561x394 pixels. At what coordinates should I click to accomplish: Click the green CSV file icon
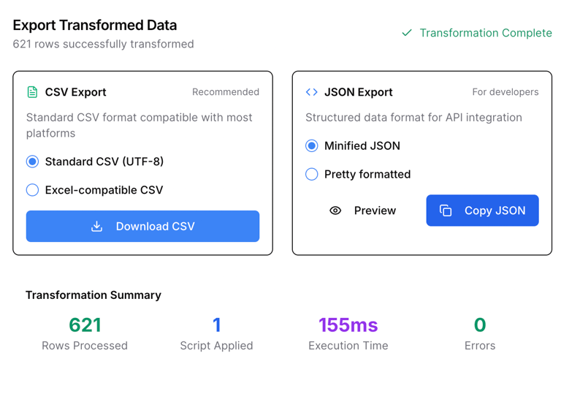tap(32, 92)
